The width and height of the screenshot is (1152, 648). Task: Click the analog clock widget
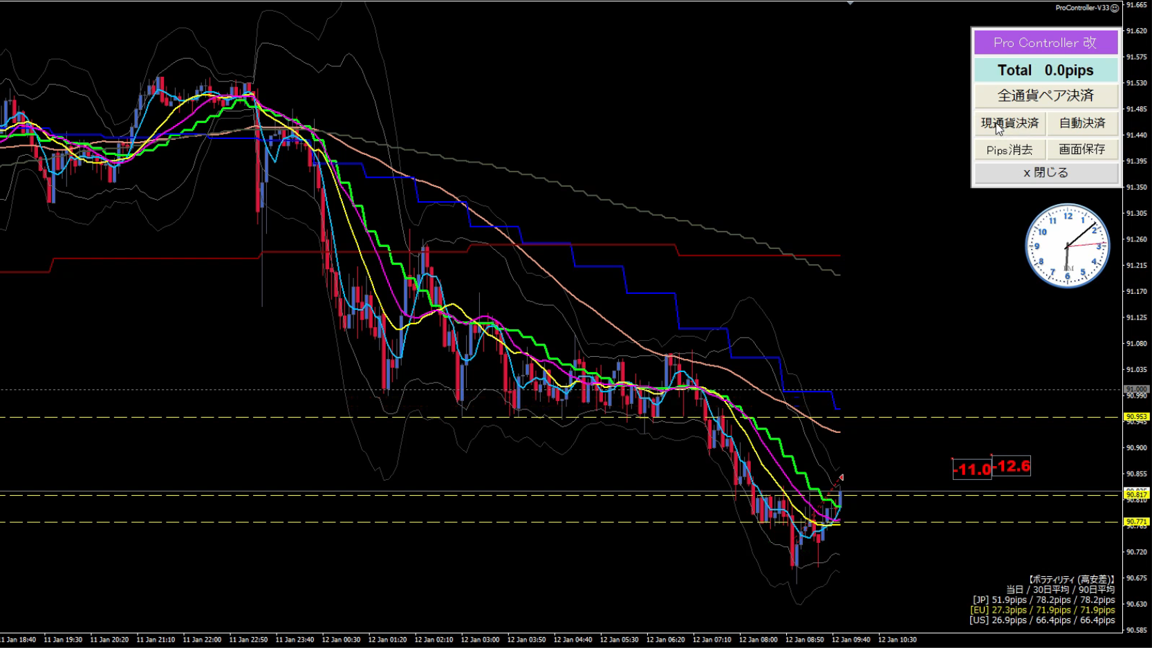pos(1068,246)
